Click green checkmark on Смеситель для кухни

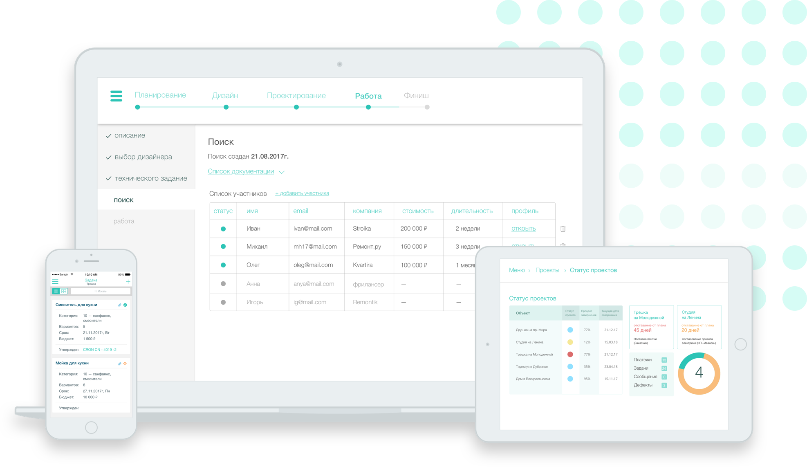point(125,305)
